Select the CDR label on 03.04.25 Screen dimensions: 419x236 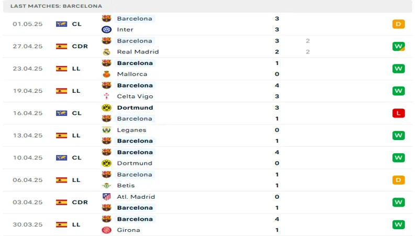pyautogui.click(x=80, y=202)
